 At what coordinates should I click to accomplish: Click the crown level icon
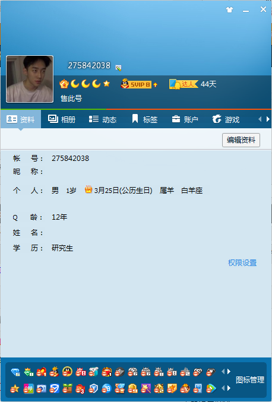click(x=64, y=84)
